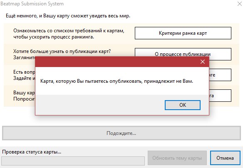This screenshot has height=168, width=243.
Task: Click the map status progress bar
Action: point(73,161)
